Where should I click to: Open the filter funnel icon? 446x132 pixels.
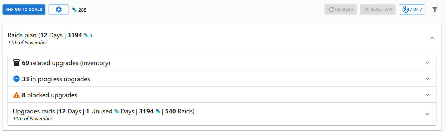(x=435, y=9)
